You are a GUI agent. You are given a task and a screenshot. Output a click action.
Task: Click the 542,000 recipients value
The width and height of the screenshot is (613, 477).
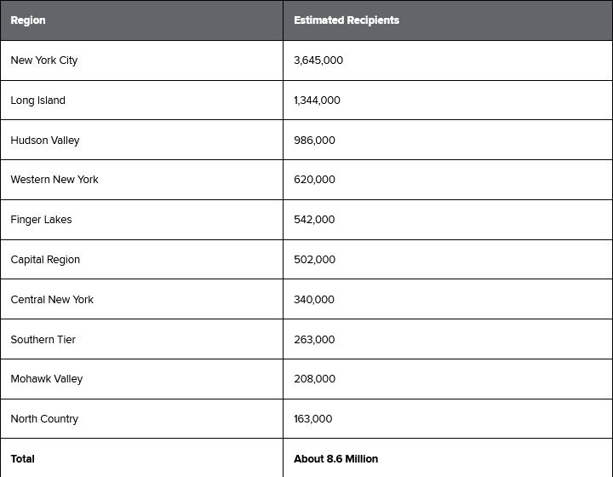point(314,220)
